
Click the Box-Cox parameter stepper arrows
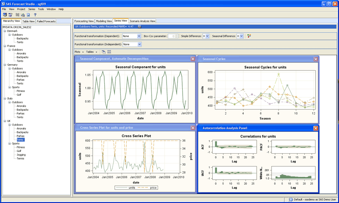point(176,36)
